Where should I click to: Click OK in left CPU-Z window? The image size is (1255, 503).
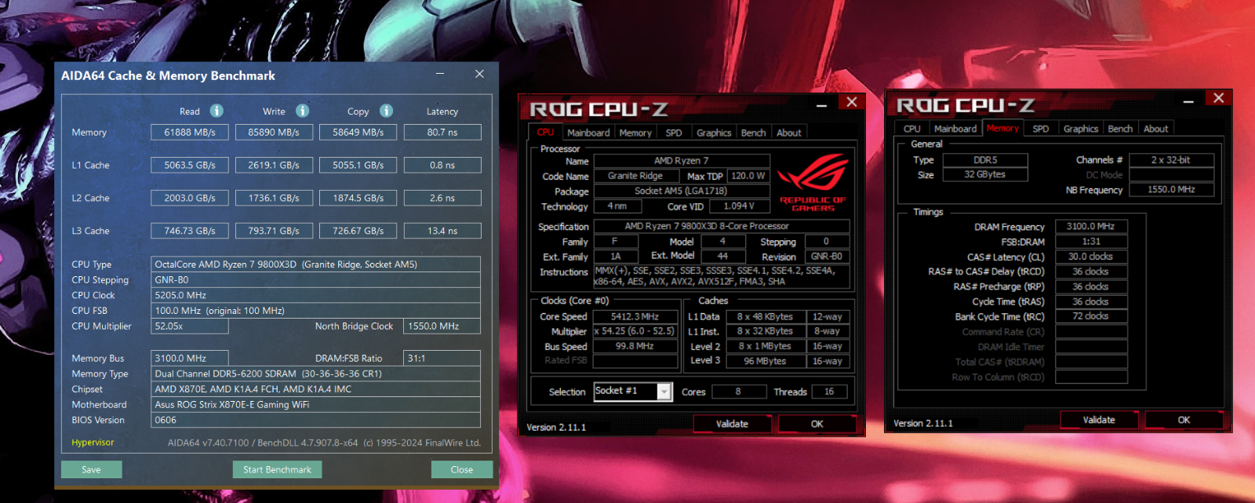click(817, 424)
